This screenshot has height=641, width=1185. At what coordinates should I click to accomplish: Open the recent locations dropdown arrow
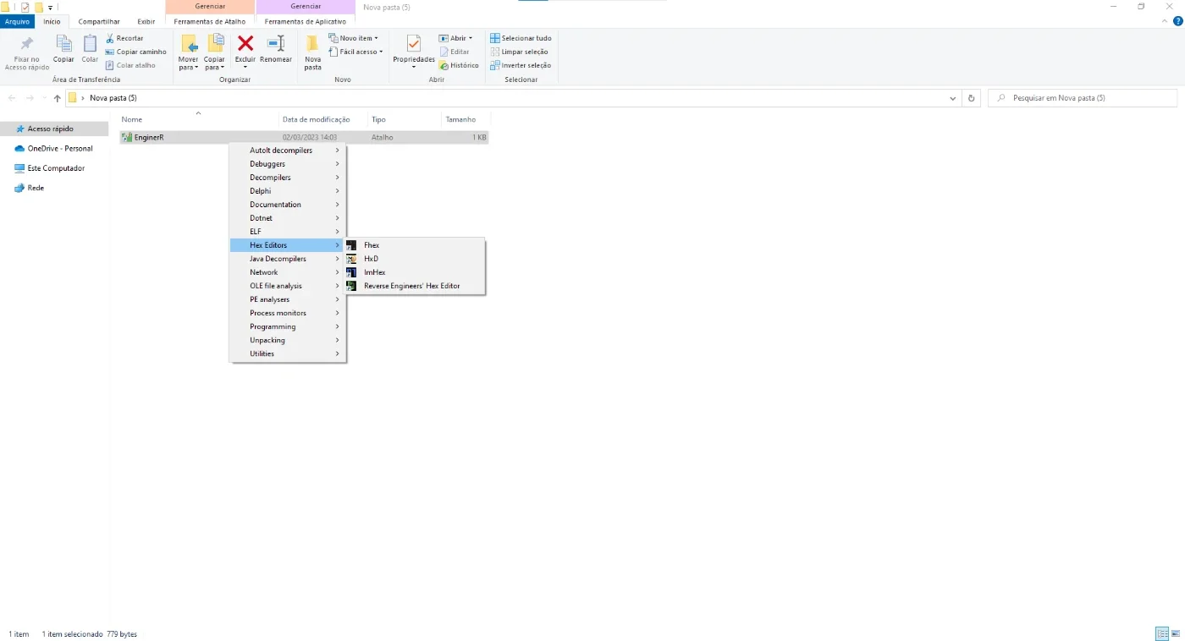[44, 98]
